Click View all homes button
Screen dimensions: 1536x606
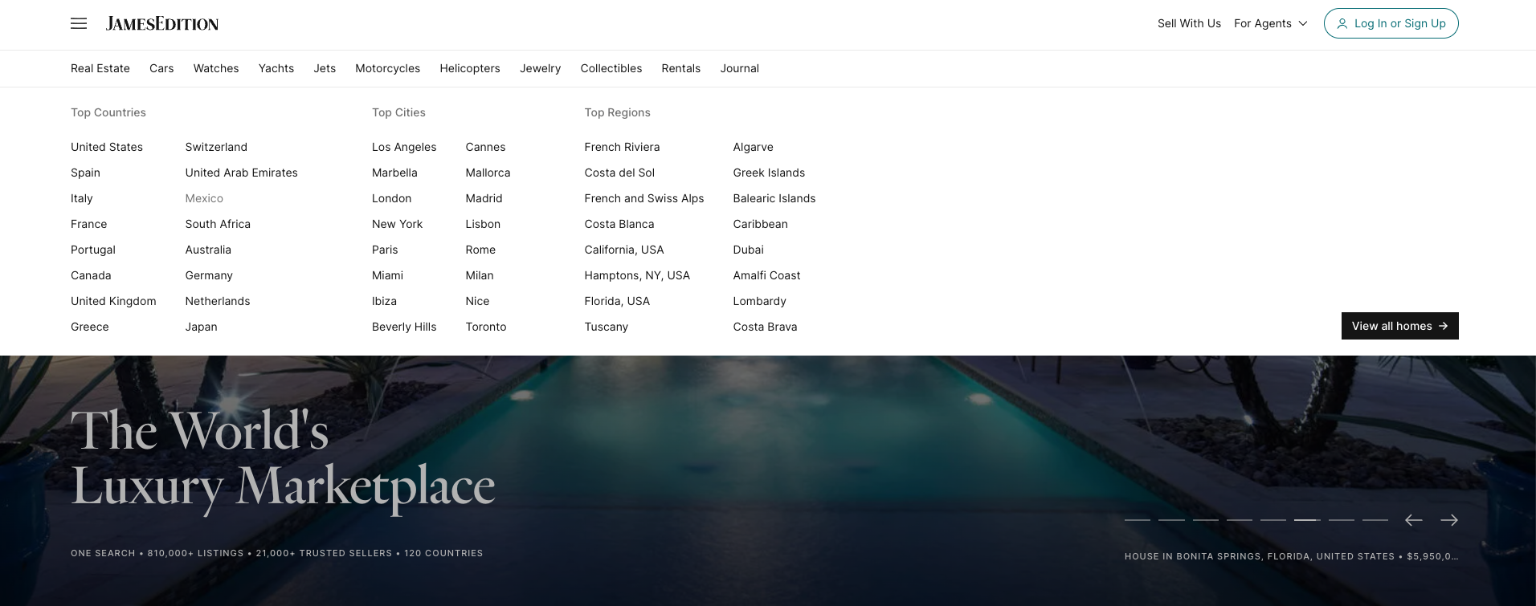pos(1400,326)
